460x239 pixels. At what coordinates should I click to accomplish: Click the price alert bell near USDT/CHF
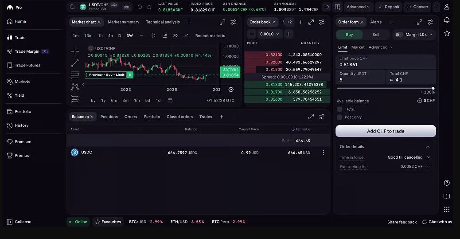click(x=140, y=7)
